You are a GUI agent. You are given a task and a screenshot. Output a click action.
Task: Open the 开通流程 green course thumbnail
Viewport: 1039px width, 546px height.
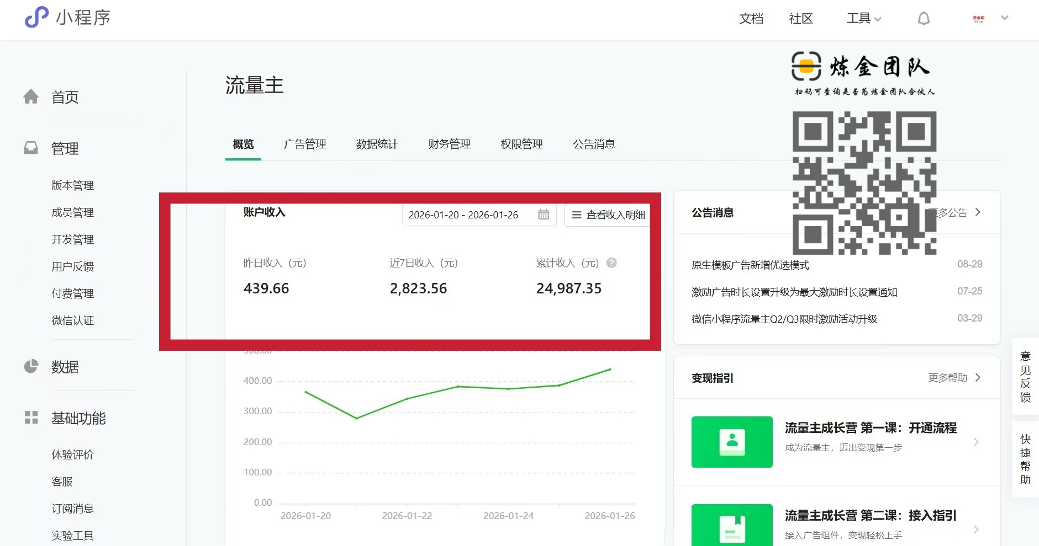coord(731,442)
